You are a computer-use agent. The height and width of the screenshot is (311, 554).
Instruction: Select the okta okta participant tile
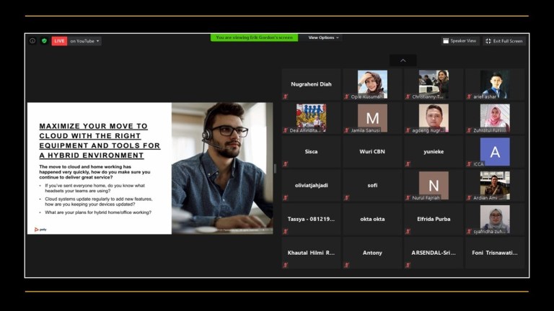point(372,219)
